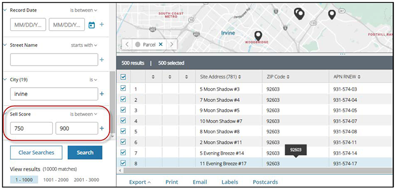395x189 pixels.
Task: Go to next map layer arrow
Action: tap(172, 45)
